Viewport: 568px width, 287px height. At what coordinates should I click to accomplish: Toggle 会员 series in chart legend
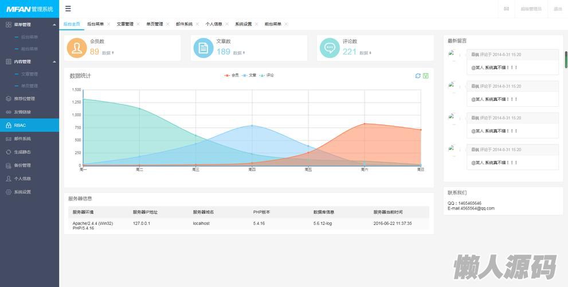click(x=232, y=75)
